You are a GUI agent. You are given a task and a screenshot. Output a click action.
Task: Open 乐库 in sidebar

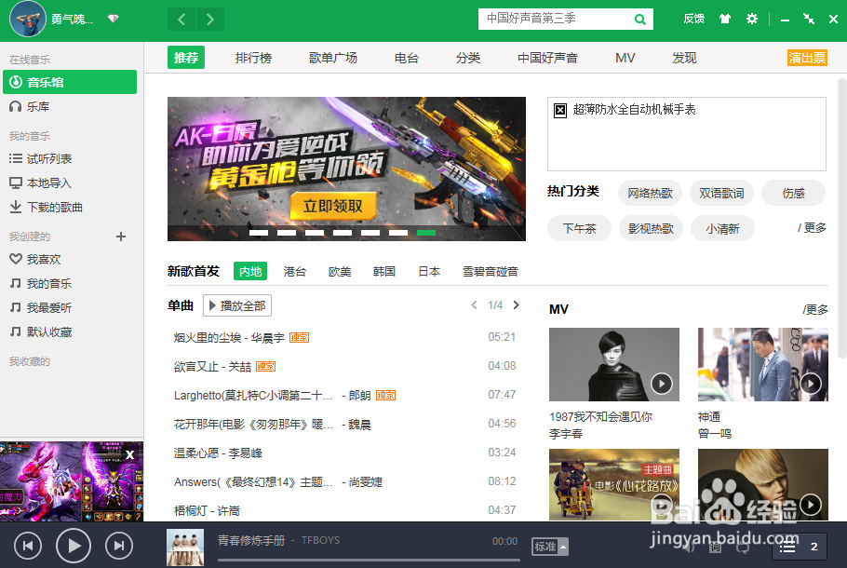click(x=38, y=107)
